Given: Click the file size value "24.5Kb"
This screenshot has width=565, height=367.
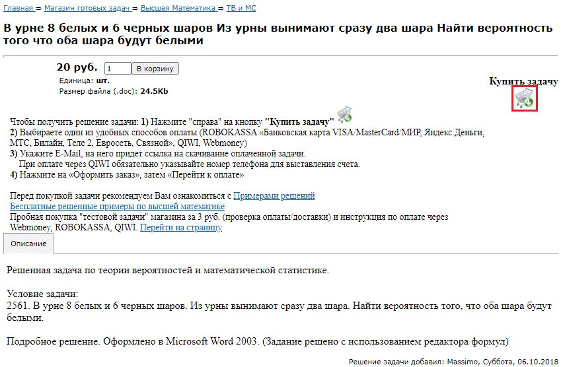Looking at the screenshot, I should [154, 91].
